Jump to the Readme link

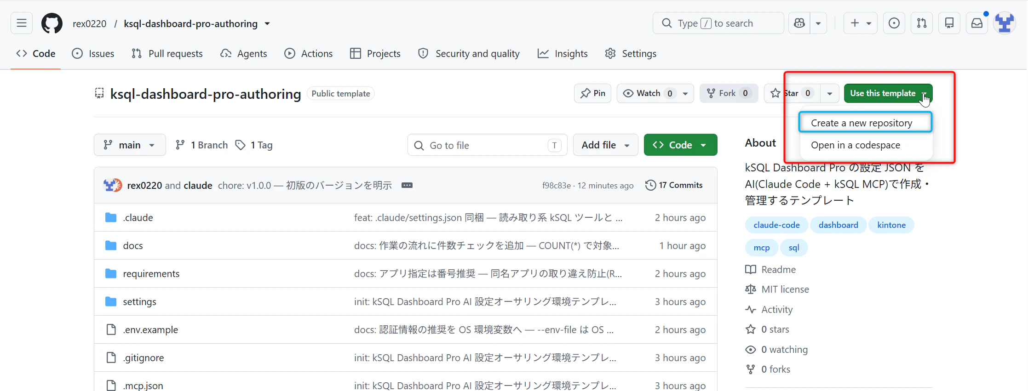[x=770, y=269]
